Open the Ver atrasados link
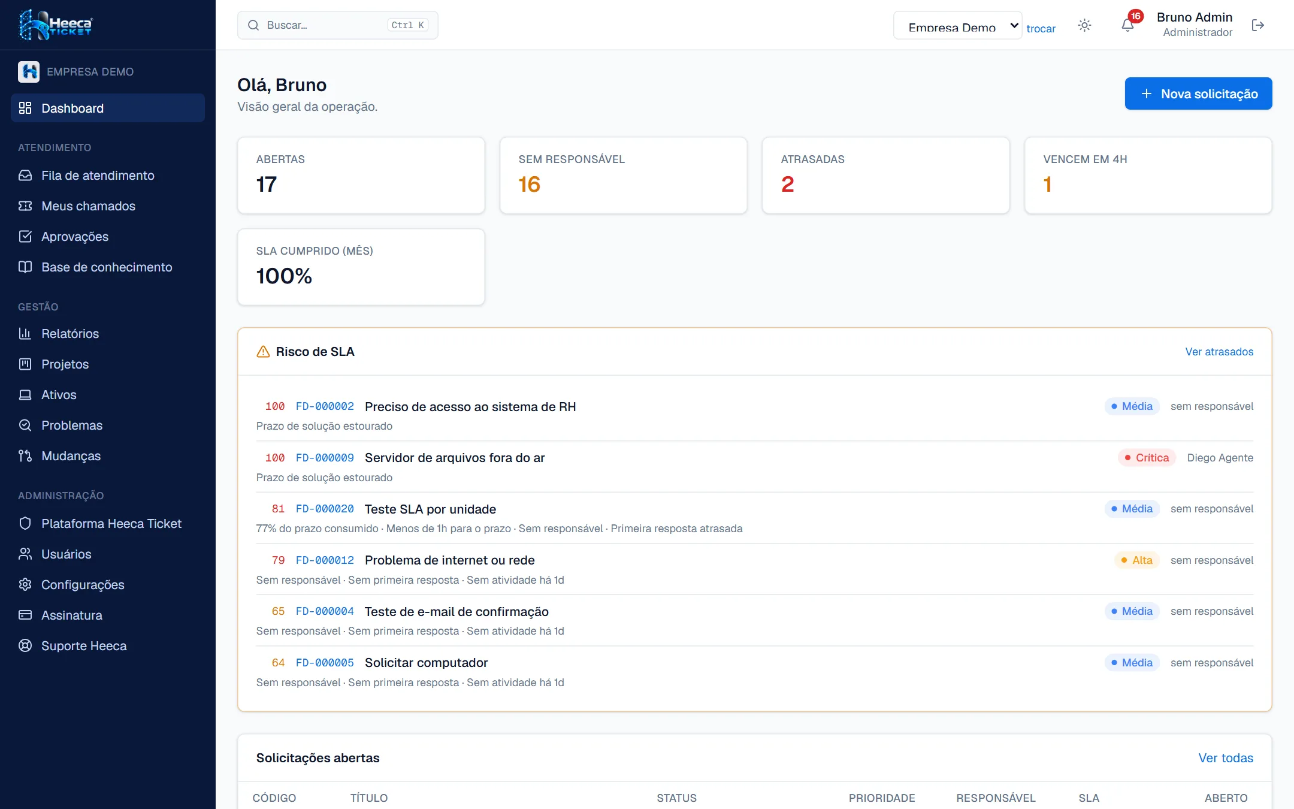Image resolution: width=1294 pixels, height=809 pixels. click(1219, 352)
